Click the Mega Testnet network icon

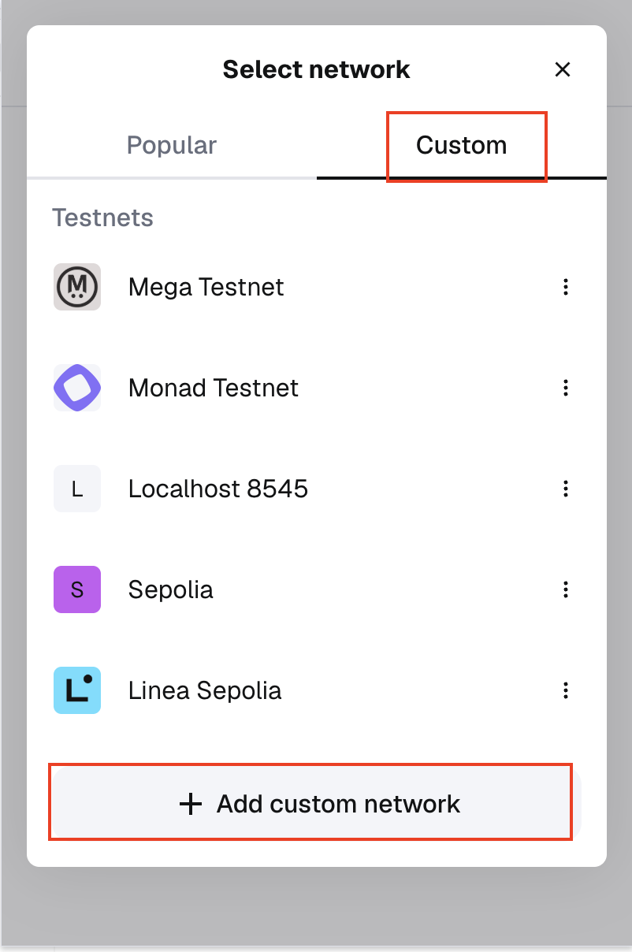click(77, 287)
